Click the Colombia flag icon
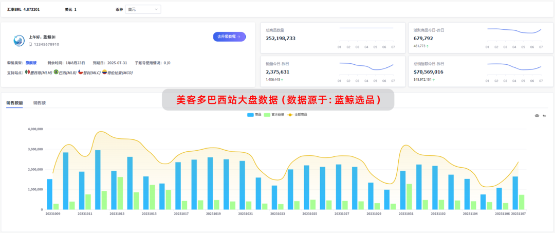555x233 pixels. click(104, 72)
